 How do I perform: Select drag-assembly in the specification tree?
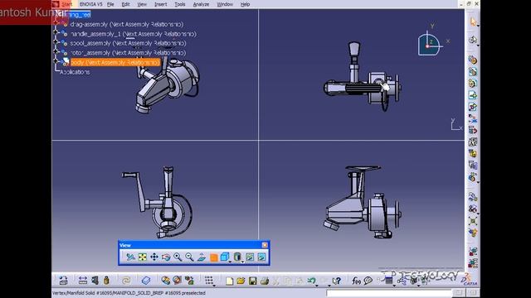[126, 24]
